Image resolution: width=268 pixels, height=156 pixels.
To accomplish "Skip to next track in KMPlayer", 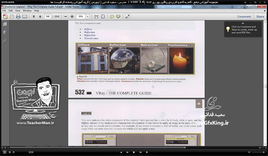I will 140,152.
